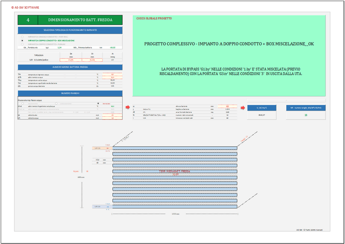
Task: Click the ΔTh water temperature difference input
Action: (113, 77)
